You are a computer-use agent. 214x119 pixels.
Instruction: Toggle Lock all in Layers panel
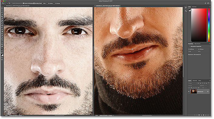[x=199, y=88]
